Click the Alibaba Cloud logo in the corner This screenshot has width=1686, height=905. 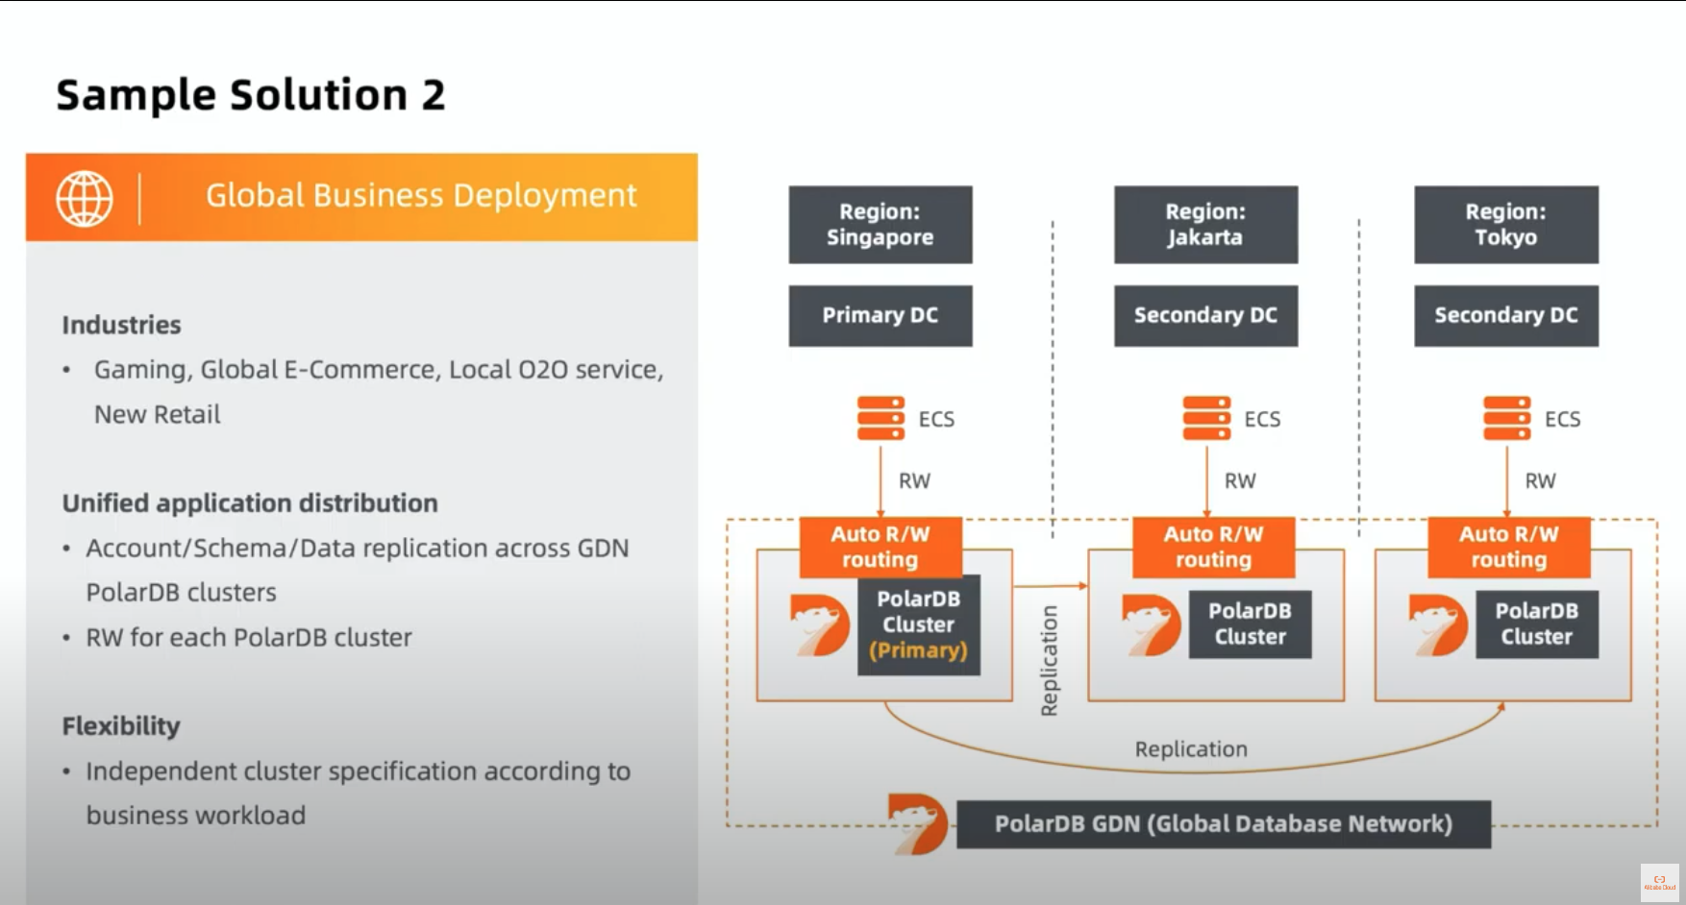tap(1660, 882)
